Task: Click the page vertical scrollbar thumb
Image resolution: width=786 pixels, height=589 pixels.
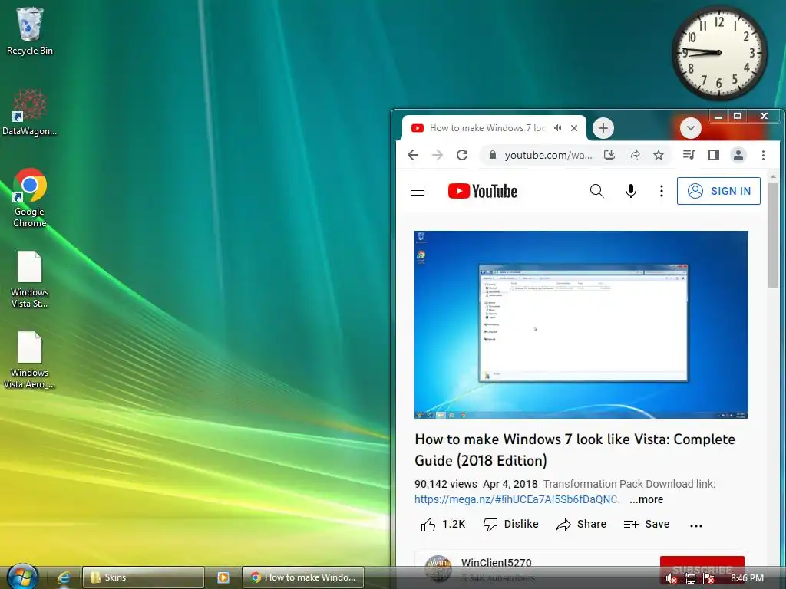Action: click(772, 235)
